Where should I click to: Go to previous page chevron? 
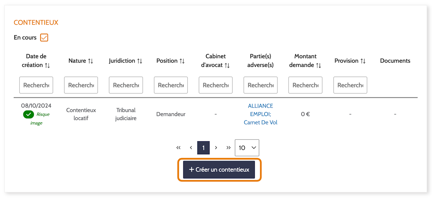191,148
